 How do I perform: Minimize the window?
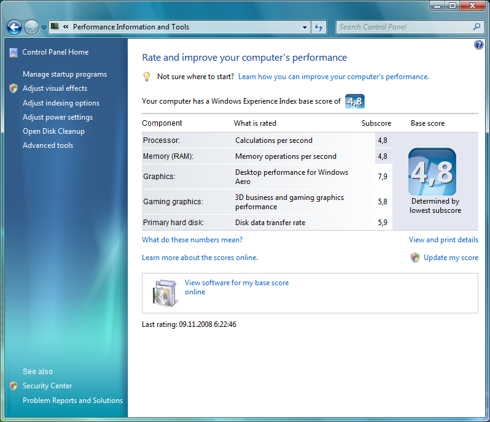[x=437, y=6]
